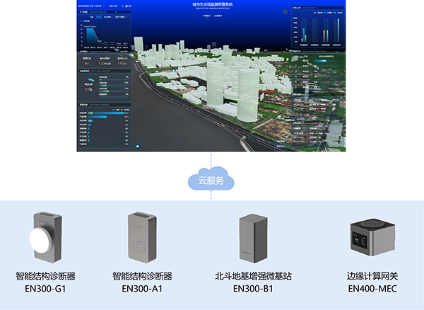The height and width of the screenshot is (310, 424).
Task: Select the EN300-A1 diagnostic device image
Action: 142,237
